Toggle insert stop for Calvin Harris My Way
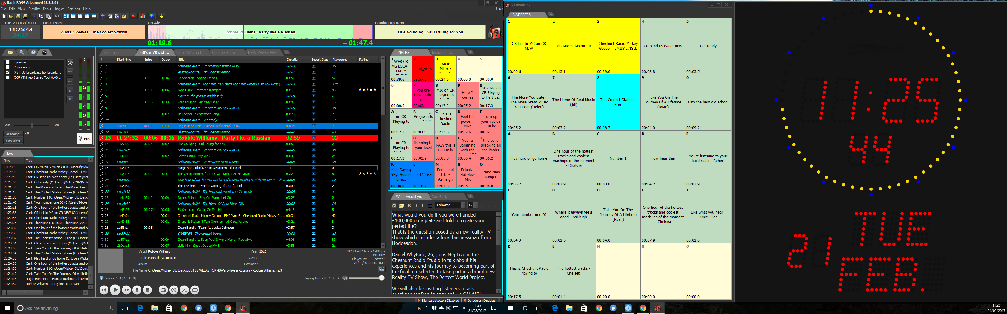Image resolution: width=1007 pixels, height=314 pixels. pyautogui.click(x=313, y=156)
